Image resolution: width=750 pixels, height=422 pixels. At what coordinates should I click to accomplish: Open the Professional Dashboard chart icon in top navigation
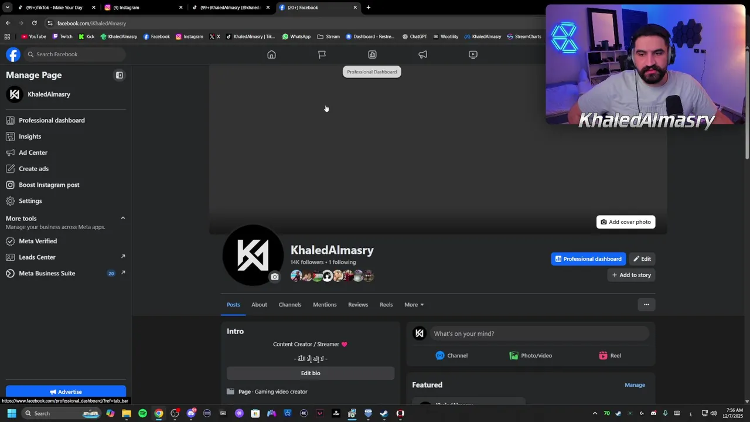click(372, 55)
